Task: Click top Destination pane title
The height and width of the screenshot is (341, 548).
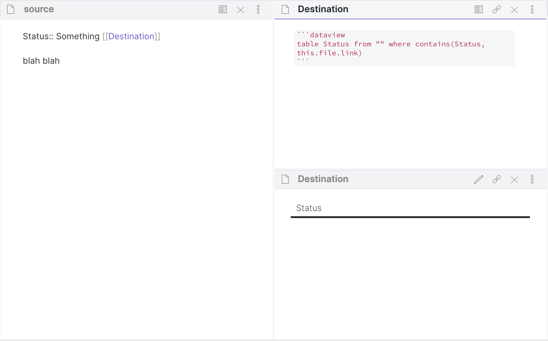Action: point(323,9)
